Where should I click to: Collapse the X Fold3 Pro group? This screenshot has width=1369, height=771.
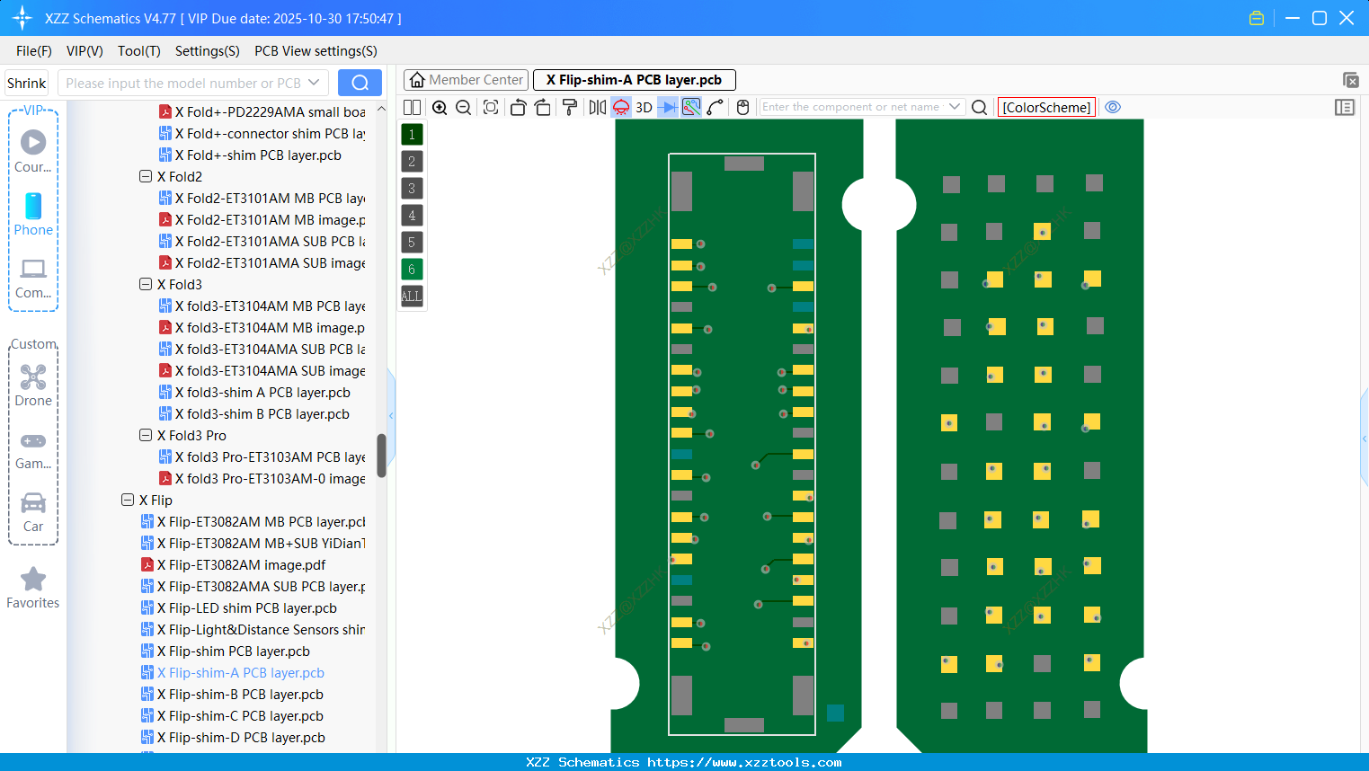(146, 435)
